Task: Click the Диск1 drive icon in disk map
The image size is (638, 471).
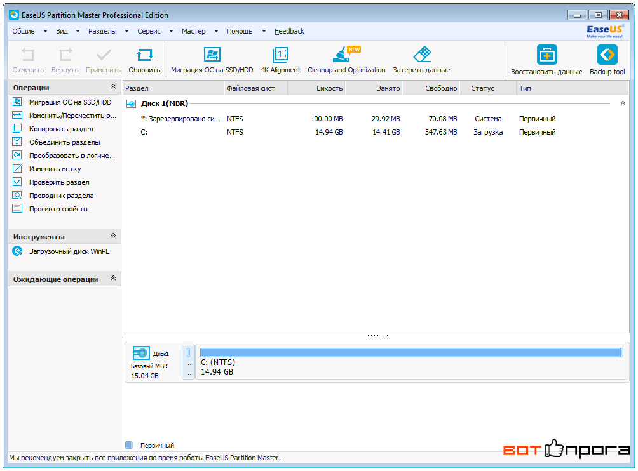Action: click(x=141, y=353)
